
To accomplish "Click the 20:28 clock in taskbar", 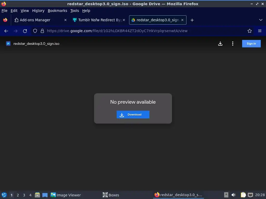I will click(x=260, y=195).
